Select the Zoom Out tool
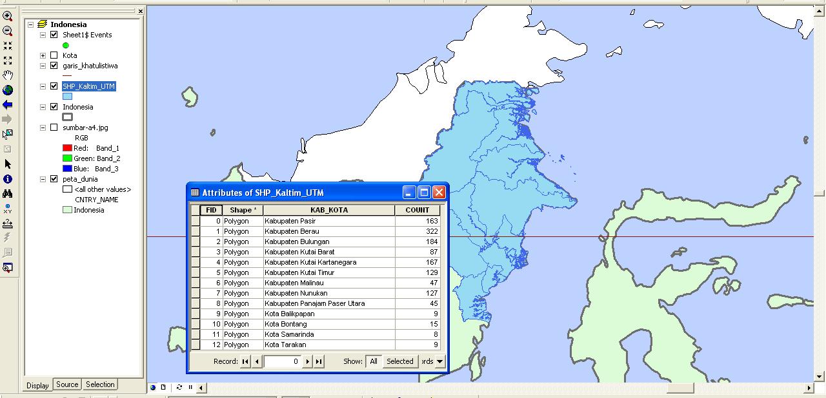 [x=8, y=30]
